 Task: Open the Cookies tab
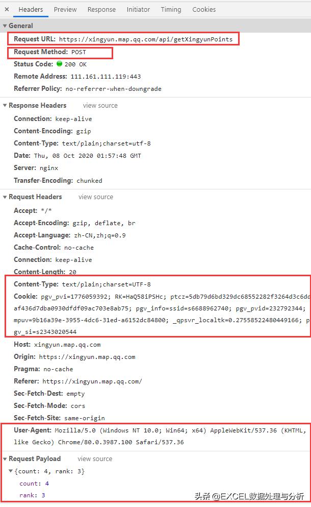click(204, 9)
